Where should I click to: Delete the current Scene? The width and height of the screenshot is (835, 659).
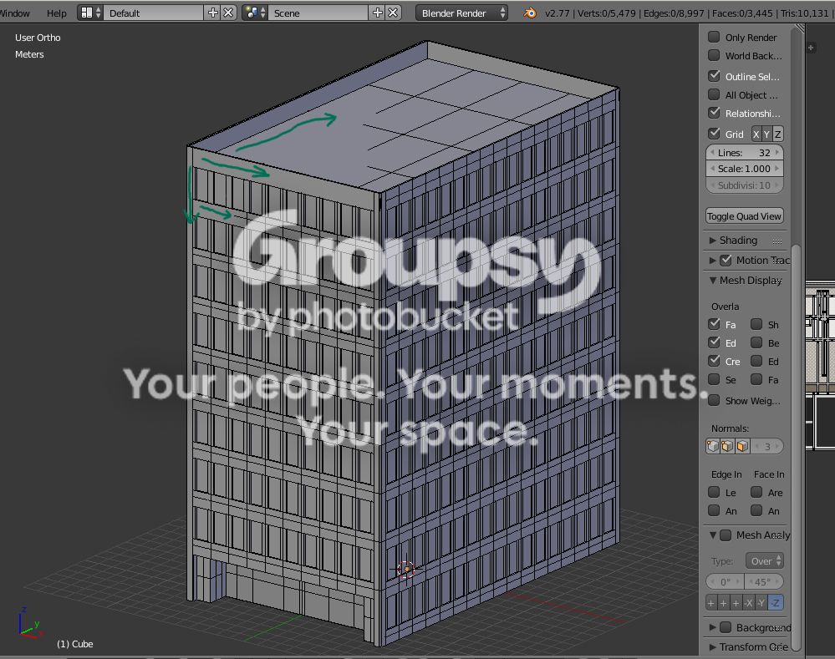[393, 13]
